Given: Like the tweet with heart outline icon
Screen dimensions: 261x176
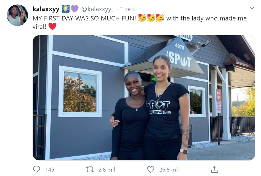Looking at the screenshot, I should click(151, 169).
